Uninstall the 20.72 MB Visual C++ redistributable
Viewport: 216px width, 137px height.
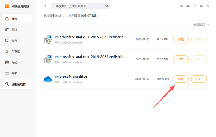181,59
